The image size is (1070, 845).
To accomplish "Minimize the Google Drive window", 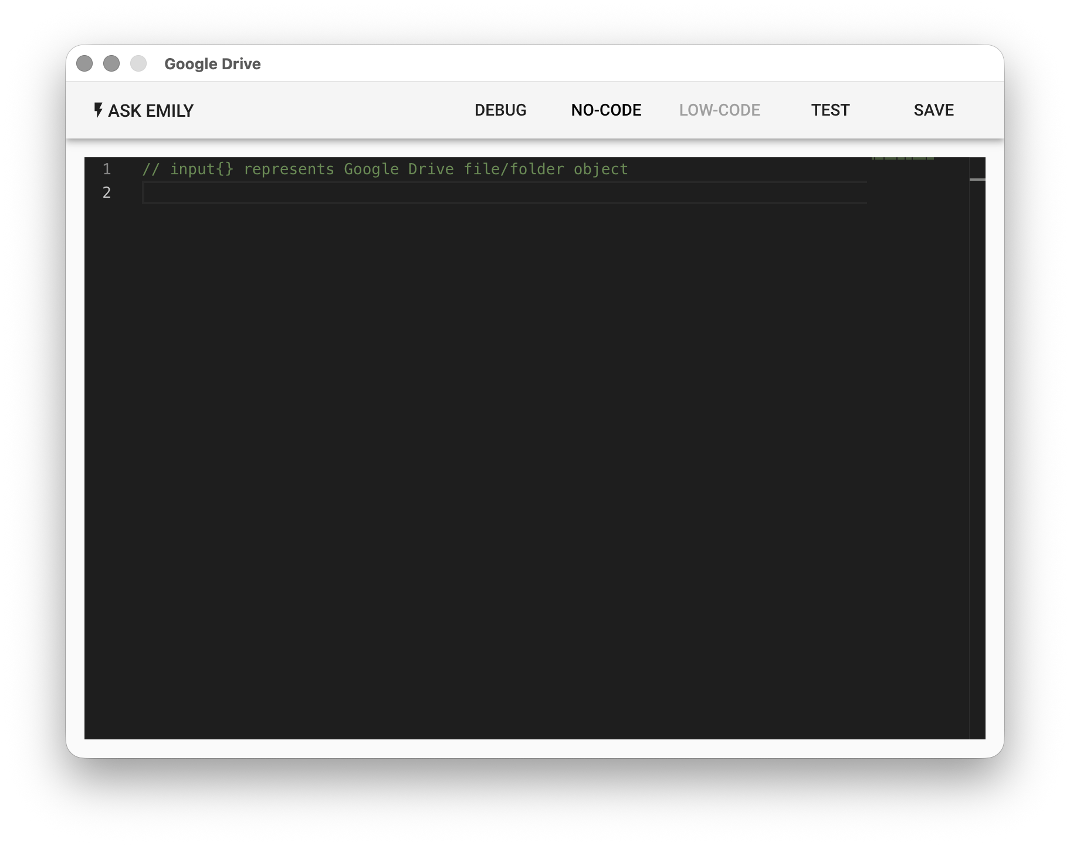I will [x=111, y=63].
